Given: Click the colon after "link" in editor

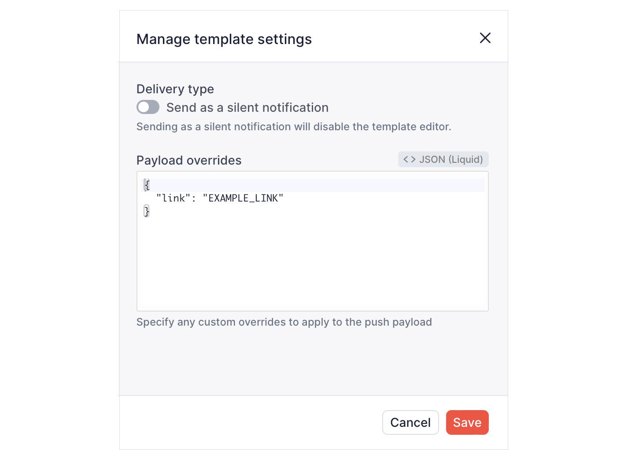Looking at the screenshot, I should coord(194,198).
